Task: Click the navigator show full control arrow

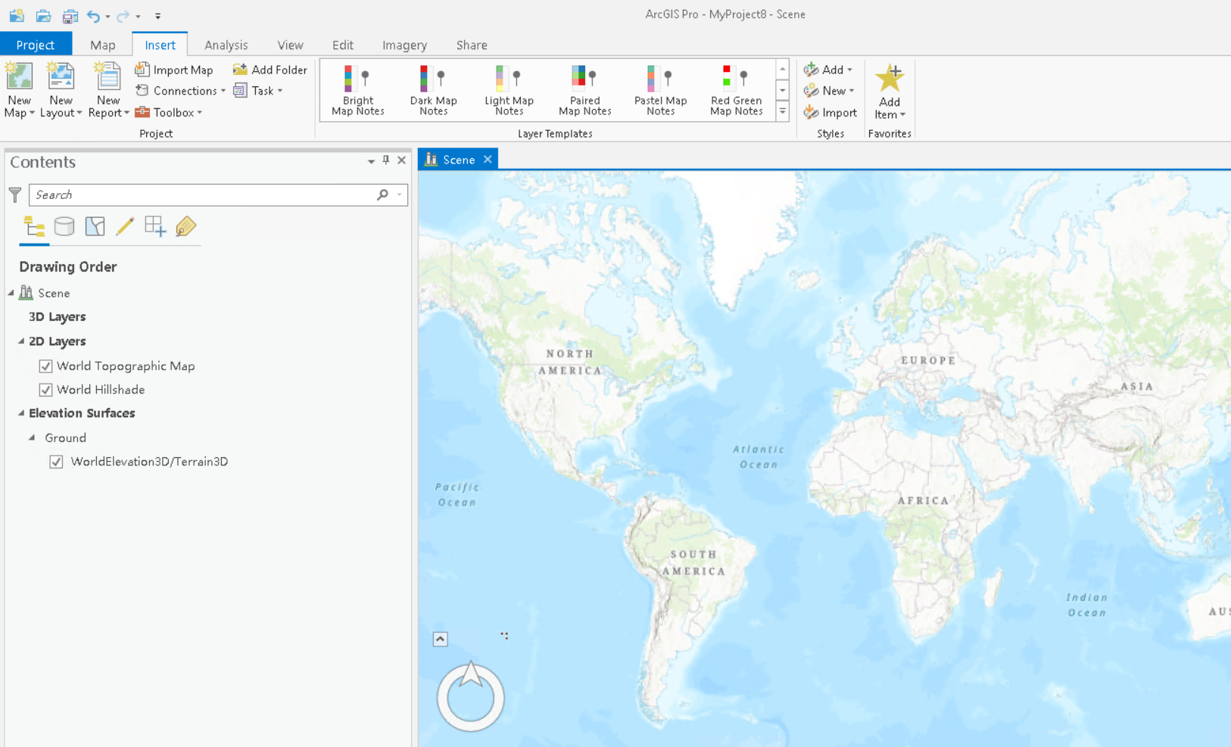Action: (440, 640)
